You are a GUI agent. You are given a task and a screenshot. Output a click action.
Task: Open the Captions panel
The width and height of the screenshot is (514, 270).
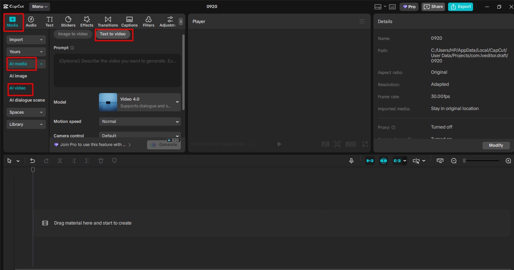129,22
